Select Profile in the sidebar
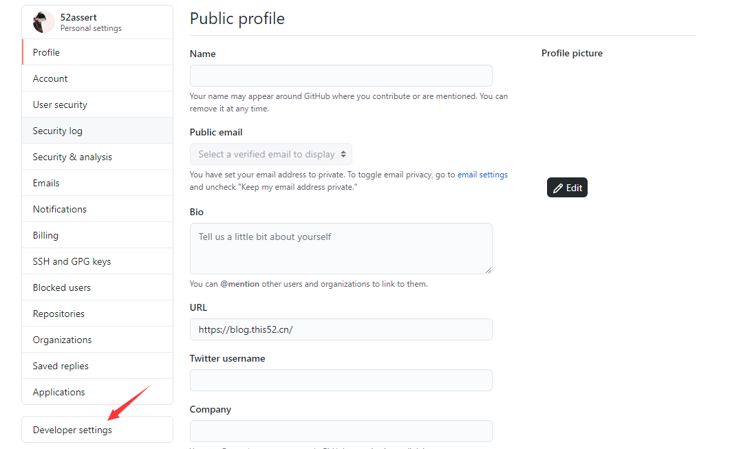The image size is (739, 449). 98,52
